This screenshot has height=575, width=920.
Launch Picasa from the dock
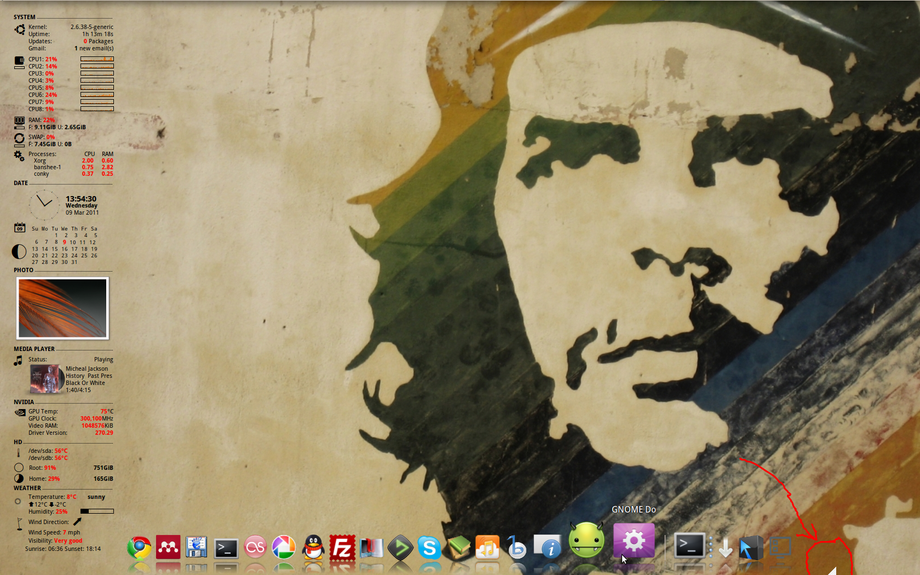(284, 547)
